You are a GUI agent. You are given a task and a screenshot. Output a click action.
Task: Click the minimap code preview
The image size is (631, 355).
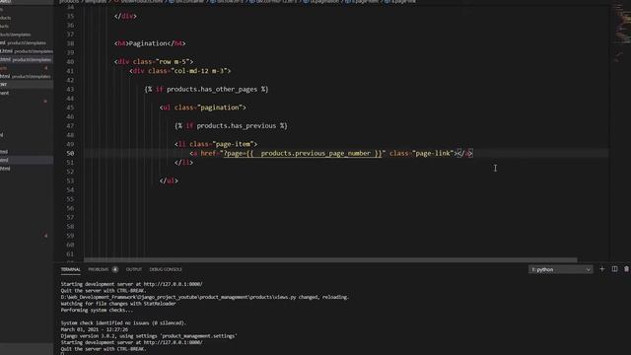pos(622,33)
